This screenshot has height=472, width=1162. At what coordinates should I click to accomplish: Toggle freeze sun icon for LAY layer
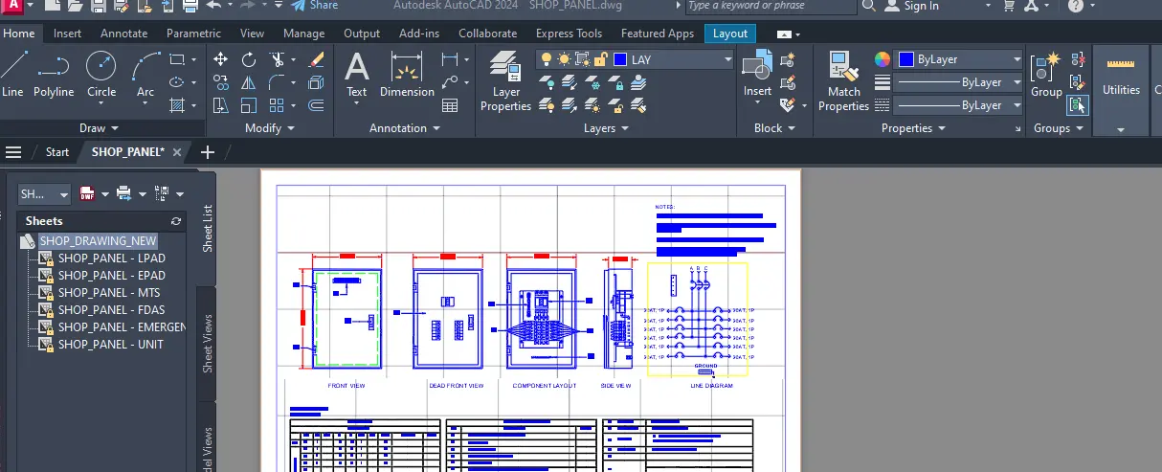(x=564, y=59)
